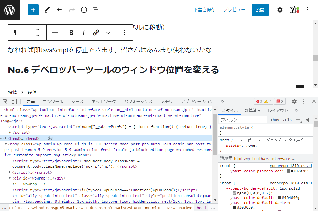Click the 公開 publish button
Viewport: 318px width, 211px height.
pos(260,10)
